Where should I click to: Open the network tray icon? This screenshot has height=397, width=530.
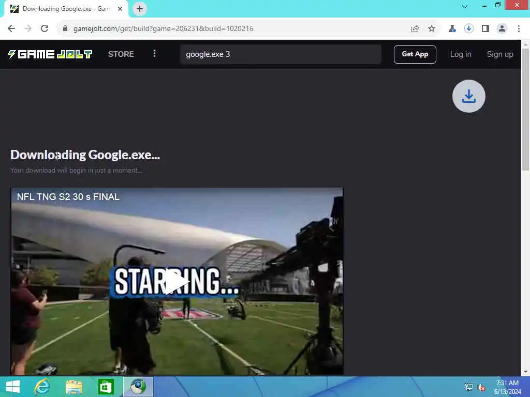click(x=469, y=387)
